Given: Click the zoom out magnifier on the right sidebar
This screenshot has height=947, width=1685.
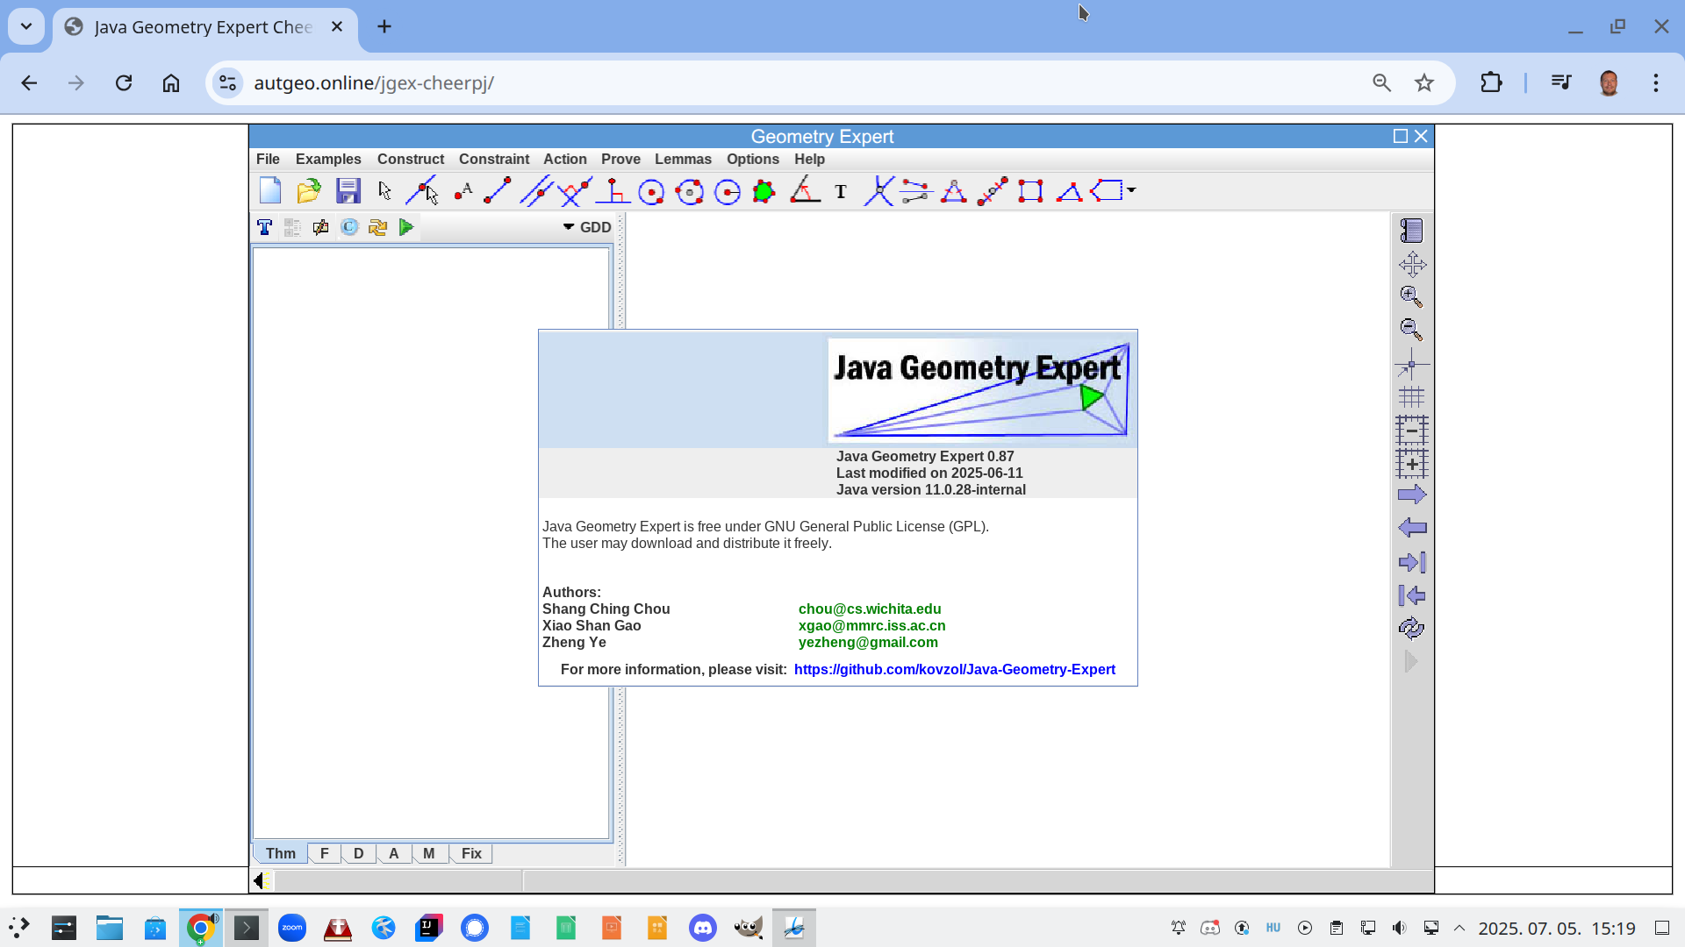Looking at the screenshot, I should 1411,329.
